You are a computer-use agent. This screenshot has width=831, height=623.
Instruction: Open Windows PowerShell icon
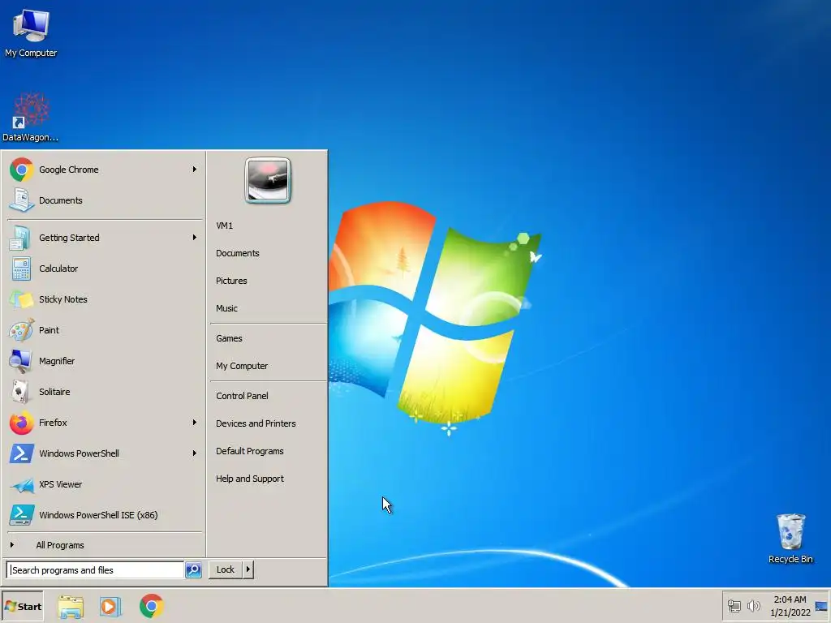[21, 453]
